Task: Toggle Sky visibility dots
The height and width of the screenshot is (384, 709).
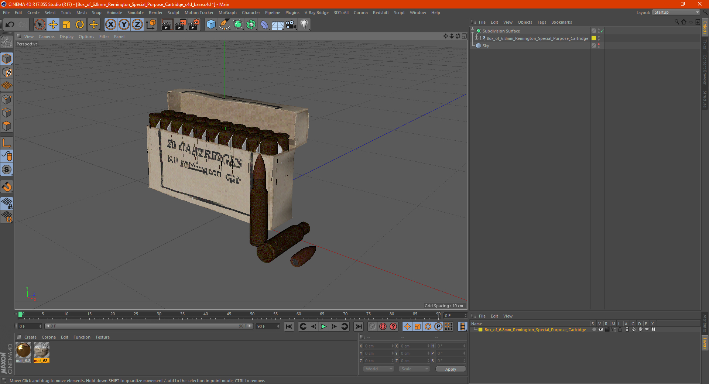Action: tap(599, 46)
